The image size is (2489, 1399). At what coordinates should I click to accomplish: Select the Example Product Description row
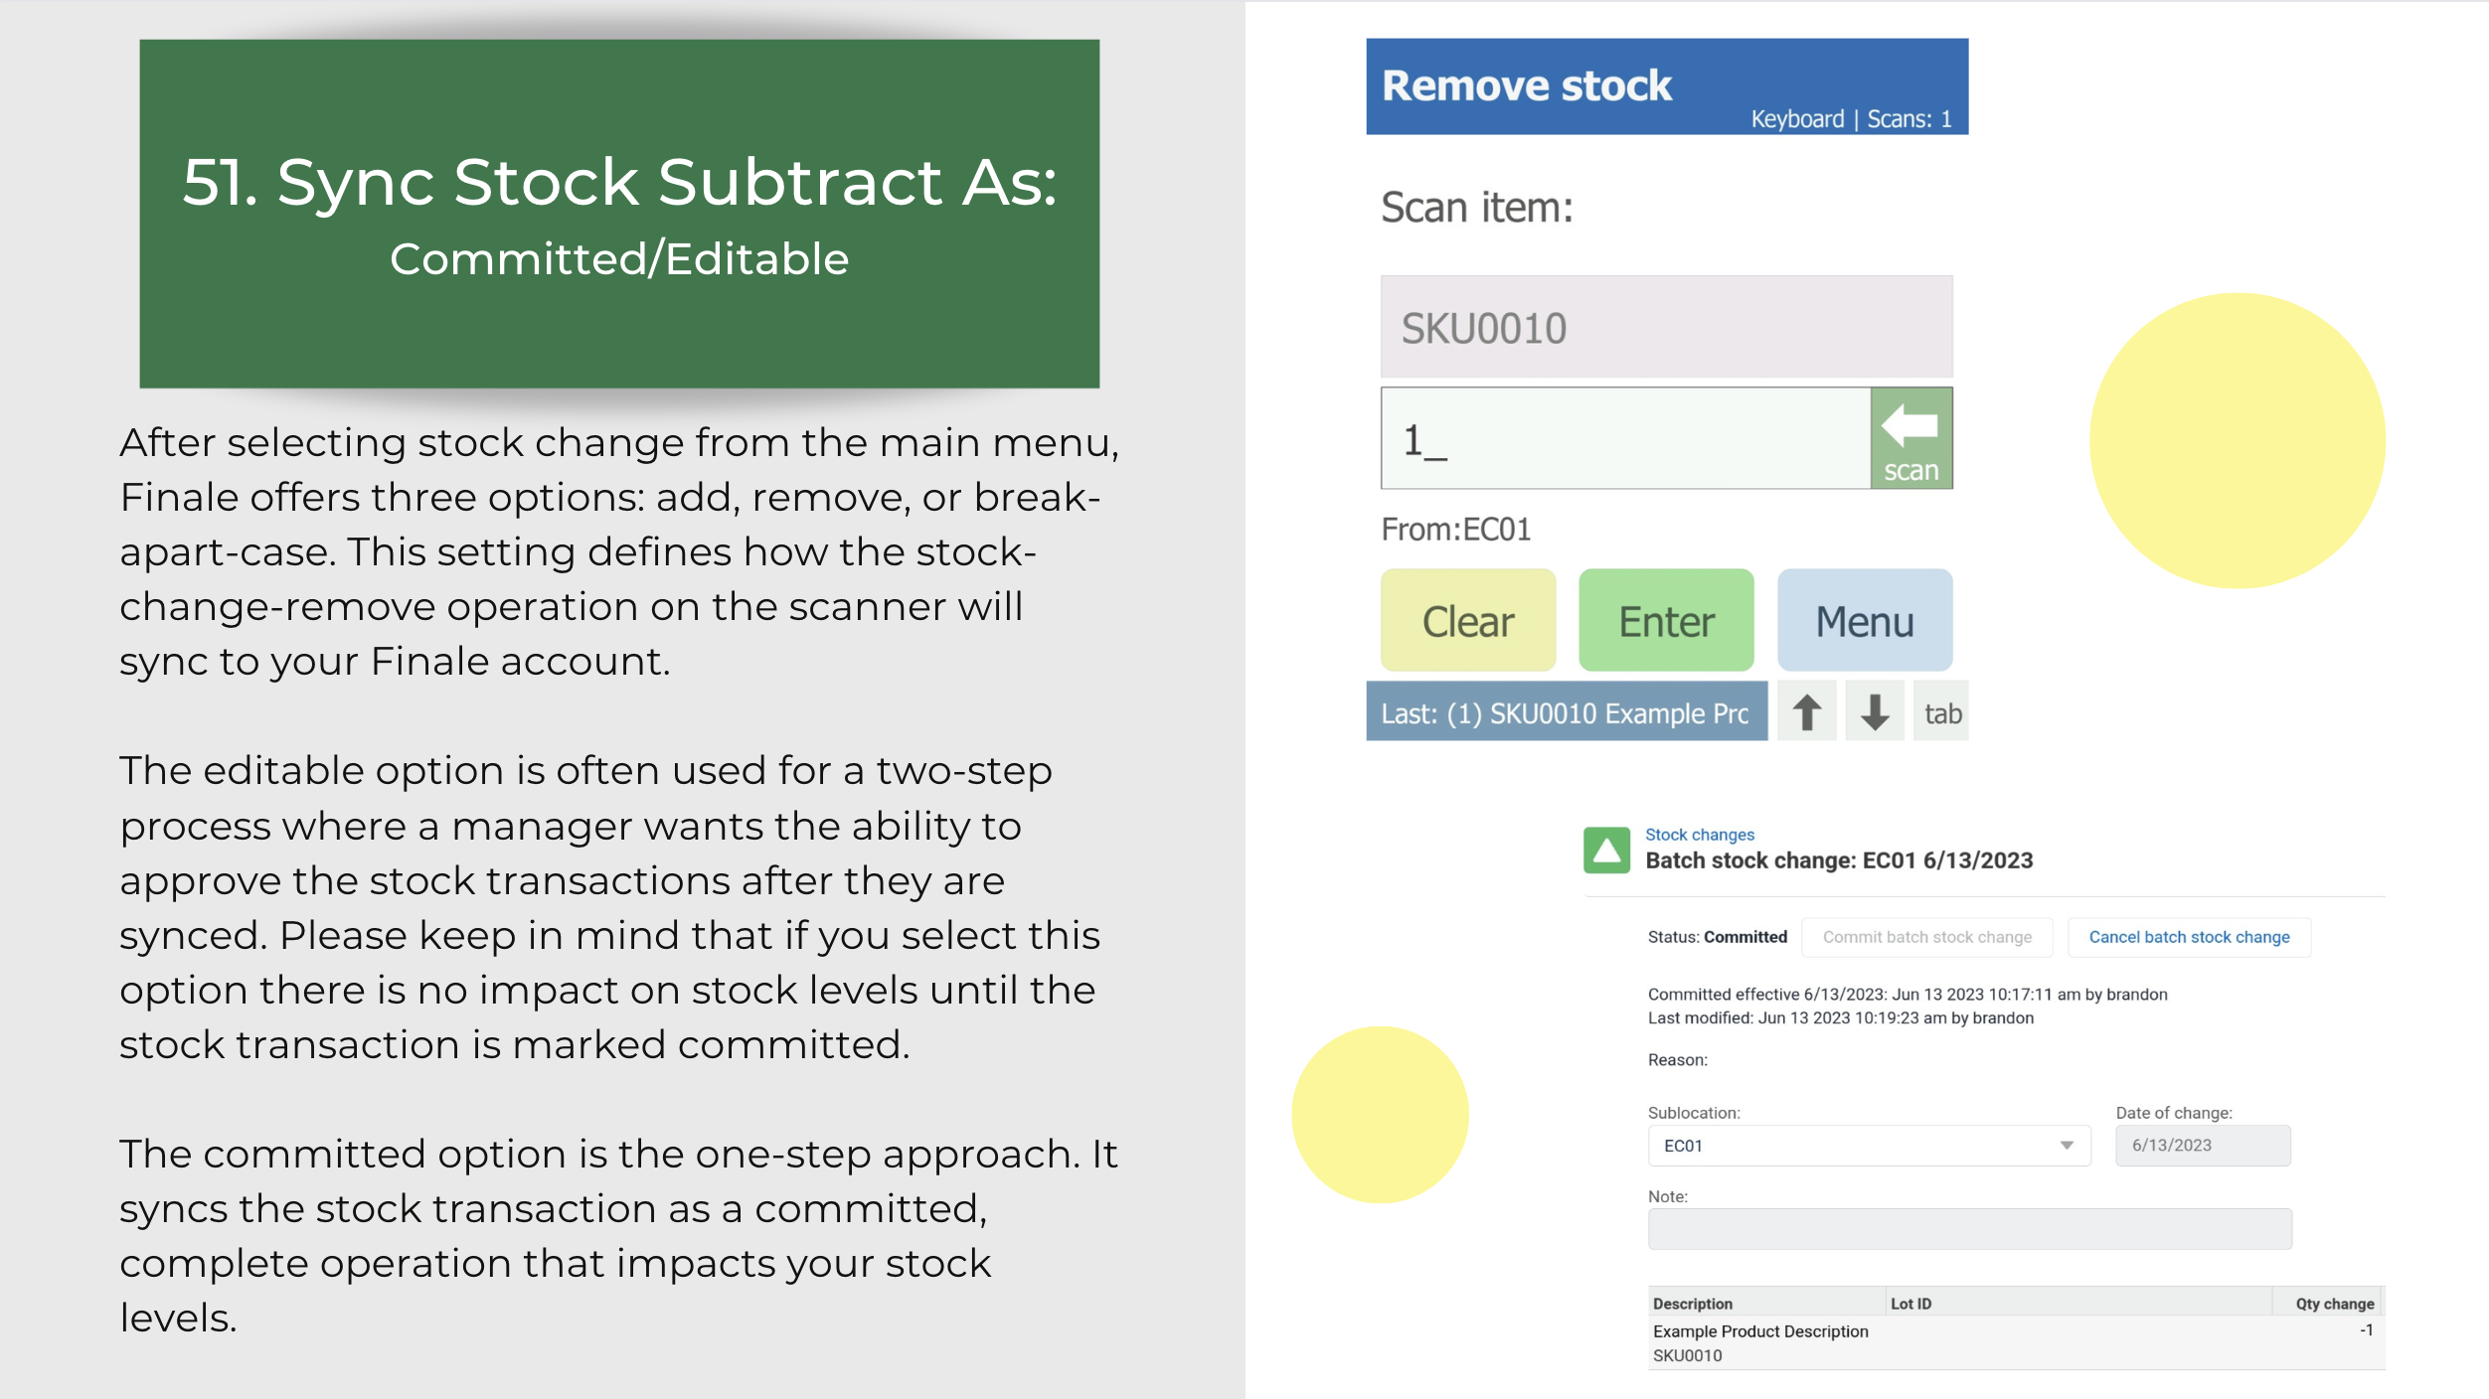click(x=2016, y=1343)
